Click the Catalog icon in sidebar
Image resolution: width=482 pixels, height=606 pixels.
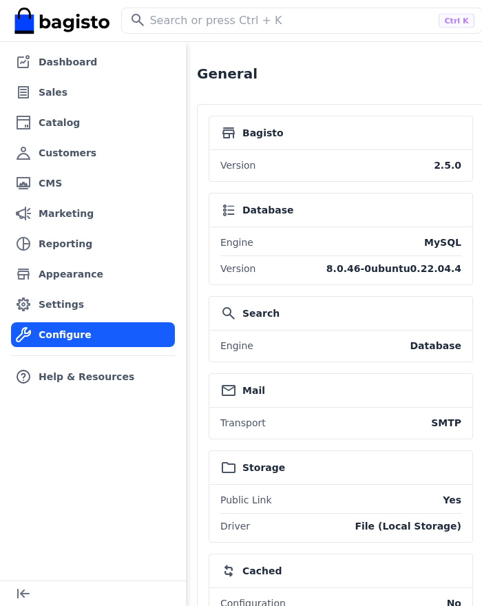point(23,123)
